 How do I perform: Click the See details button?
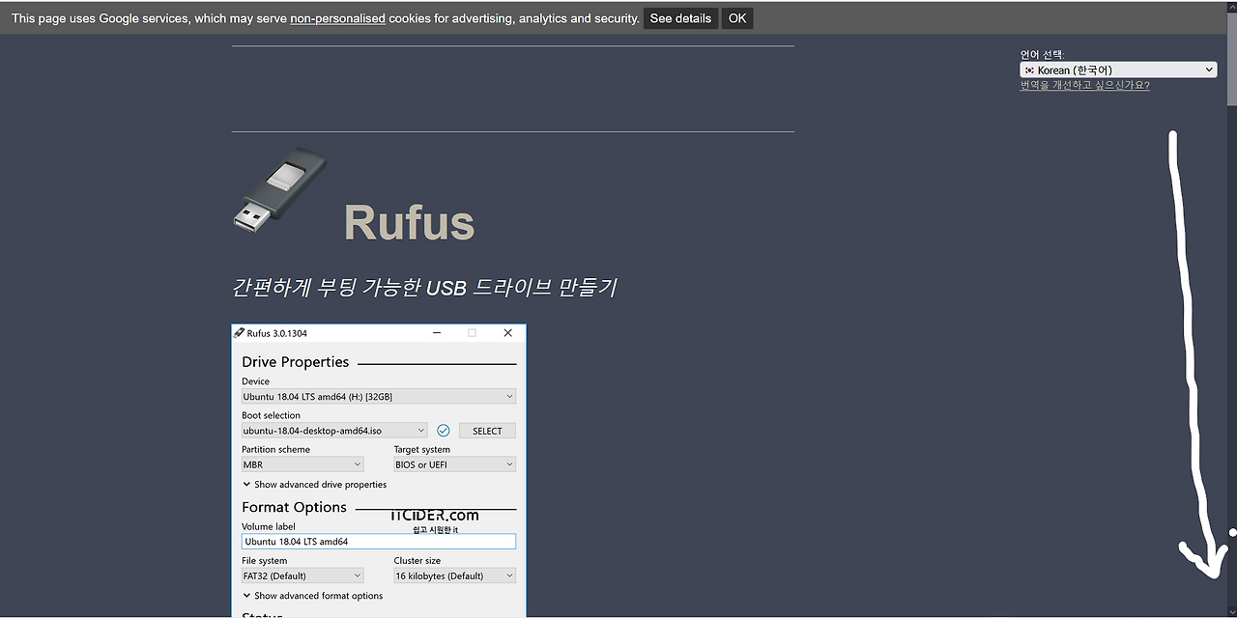(x=680, y=17)
